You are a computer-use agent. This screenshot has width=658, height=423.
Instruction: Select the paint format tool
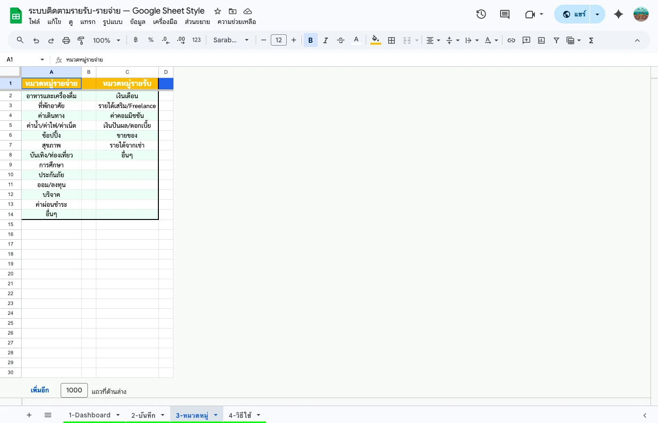point(80,40)
